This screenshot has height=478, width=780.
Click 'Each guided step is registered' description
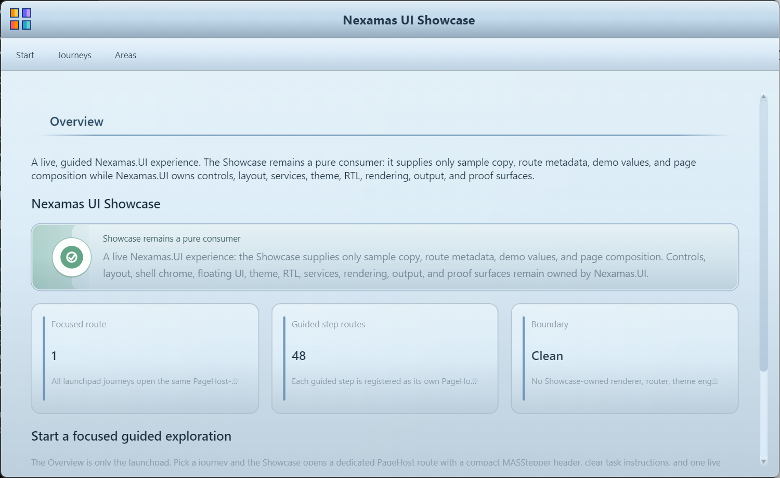pos(384,381)
